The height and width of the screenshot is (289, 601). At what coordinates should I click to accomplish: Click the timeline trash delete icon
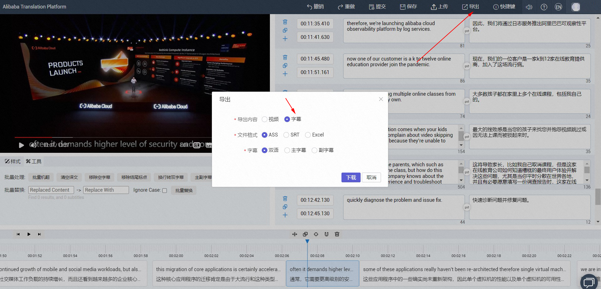(337, 234)
